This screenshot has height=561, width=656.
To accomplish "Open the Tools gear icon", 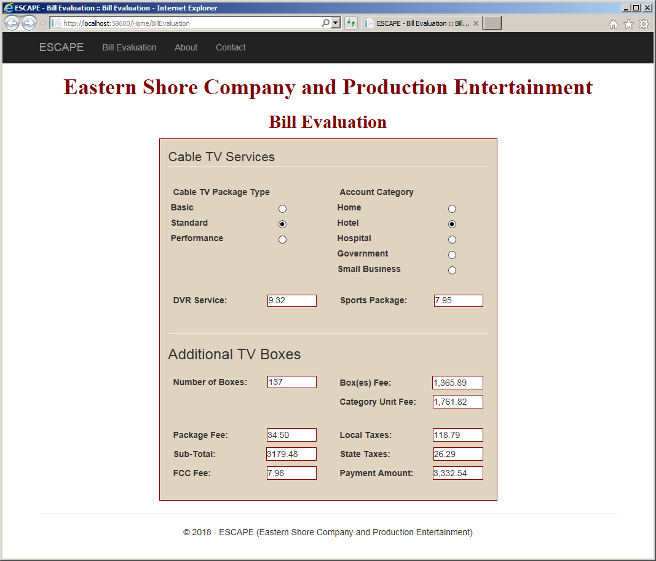I will click(x=644, y=24).
